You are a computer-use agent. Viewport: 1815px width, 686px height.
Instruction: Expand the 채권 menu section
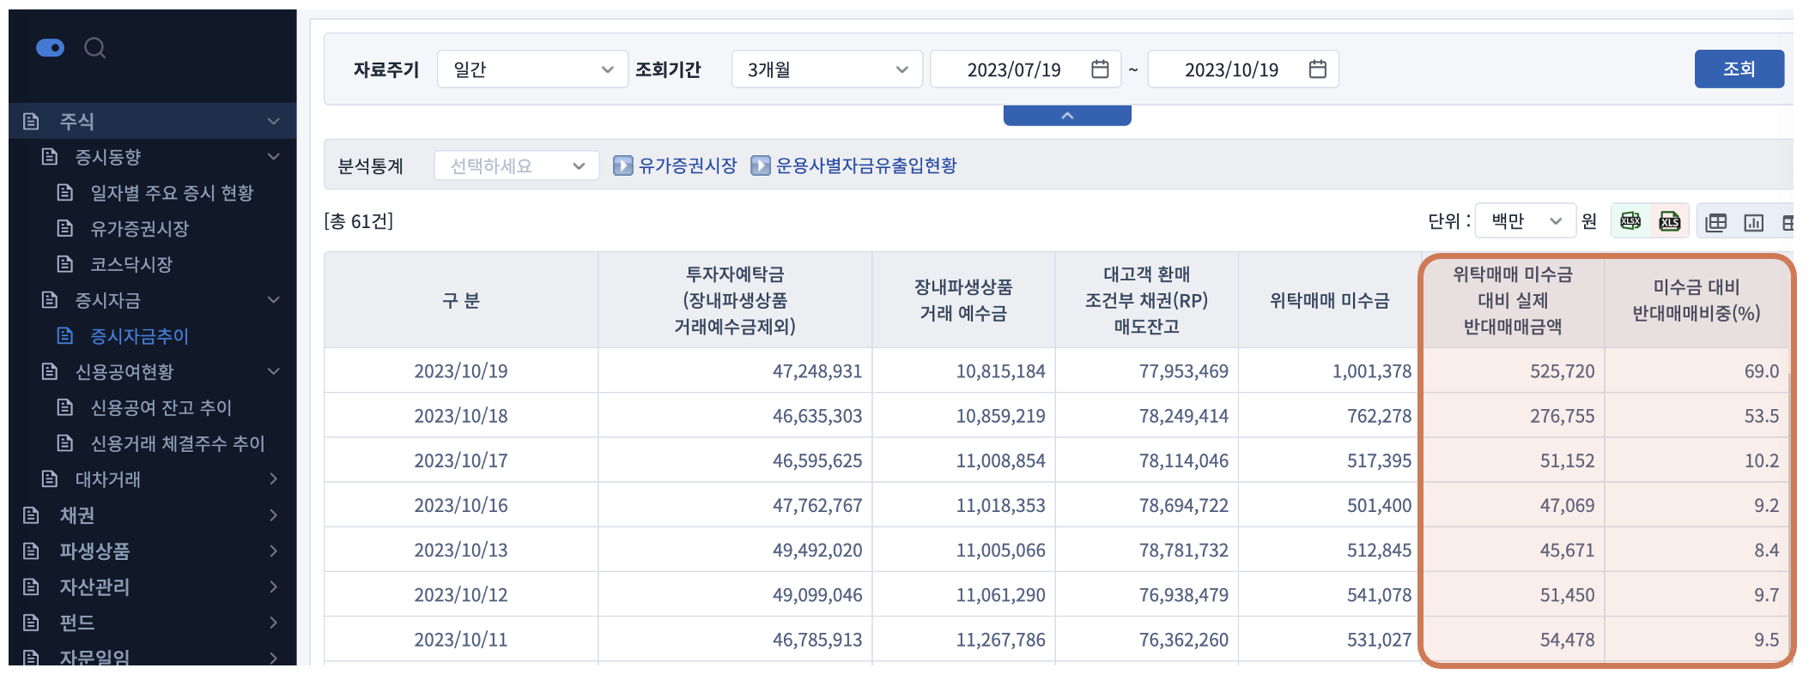(274, 514)
